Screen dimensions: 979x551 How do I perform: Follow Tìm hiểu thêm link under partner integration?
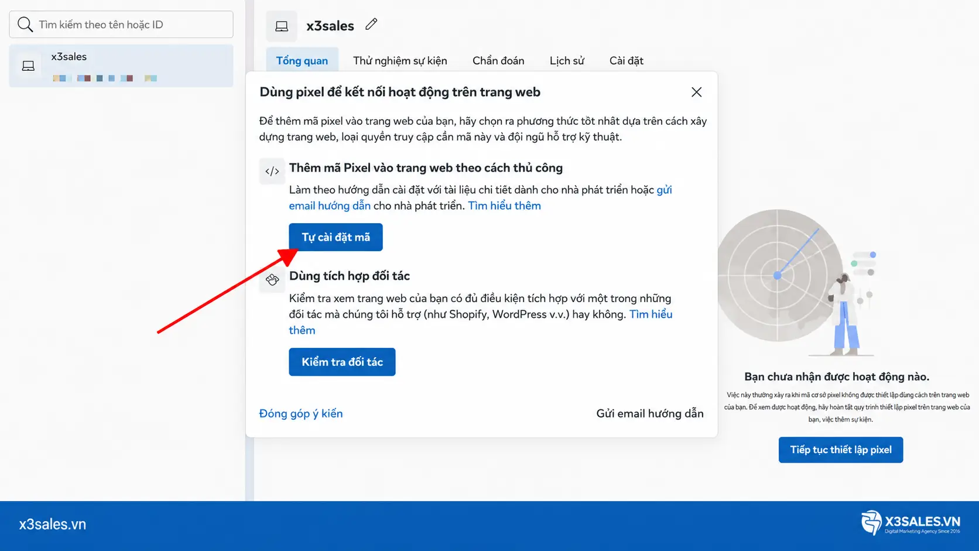pyautogui.click(x=651, y=314)
